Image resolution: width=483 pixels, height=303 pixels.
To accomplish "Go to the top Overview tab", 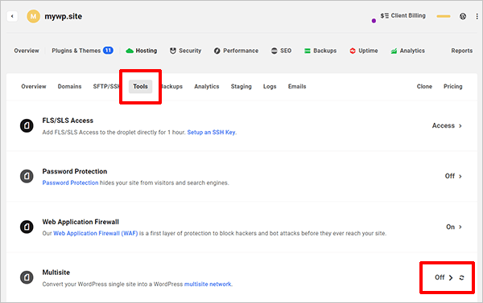I will (x=27, y=51).
